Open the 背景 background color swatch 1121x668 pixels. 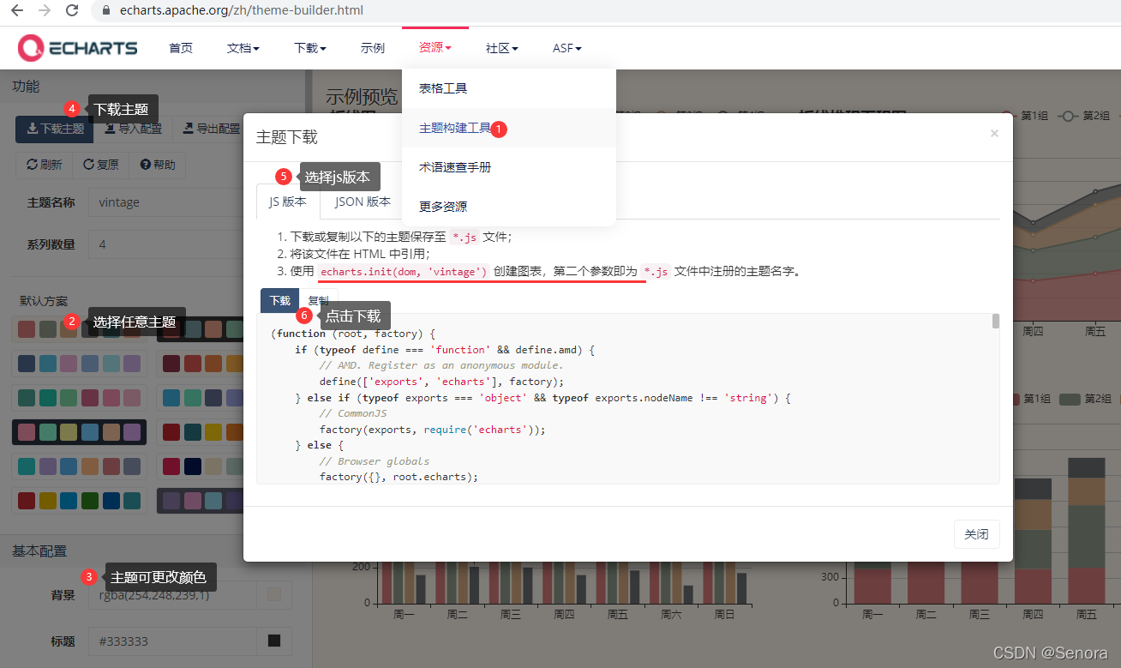click(x=273, y=594)
